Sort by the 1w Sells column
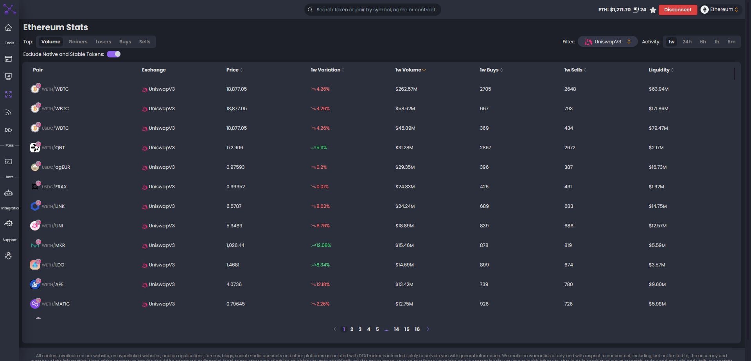 click(575, 70)
